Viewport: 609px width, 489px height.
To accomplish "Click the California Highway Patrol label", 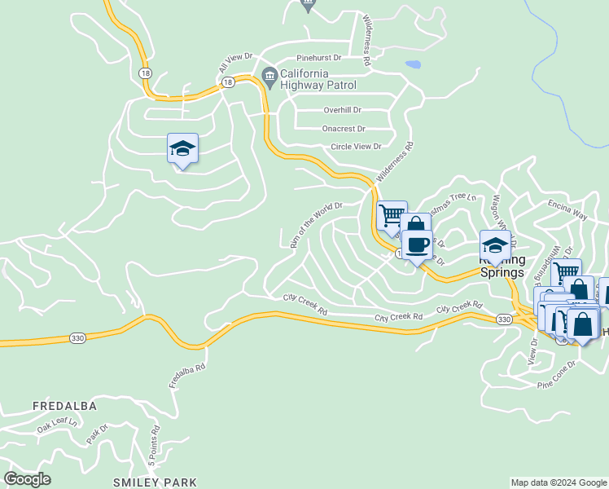I will [x=318, y=79].
